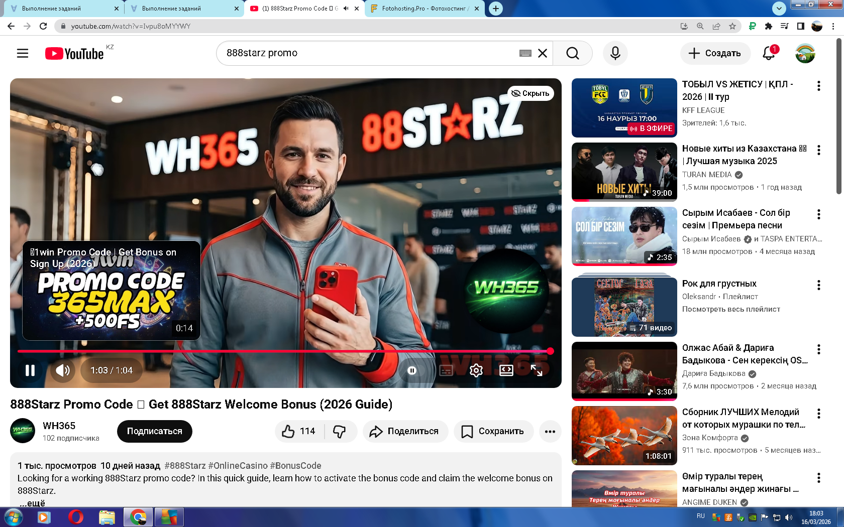Image resolution: width=844 pixels, height=527 pixels.
Task: Share this page from the address bar
Action: [x=716, y=26]
